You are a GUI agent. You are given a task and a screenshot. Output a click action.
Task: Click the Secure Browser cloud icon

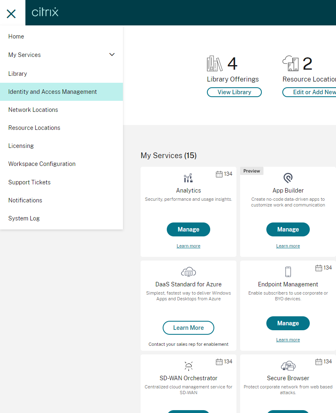[288, 366]
